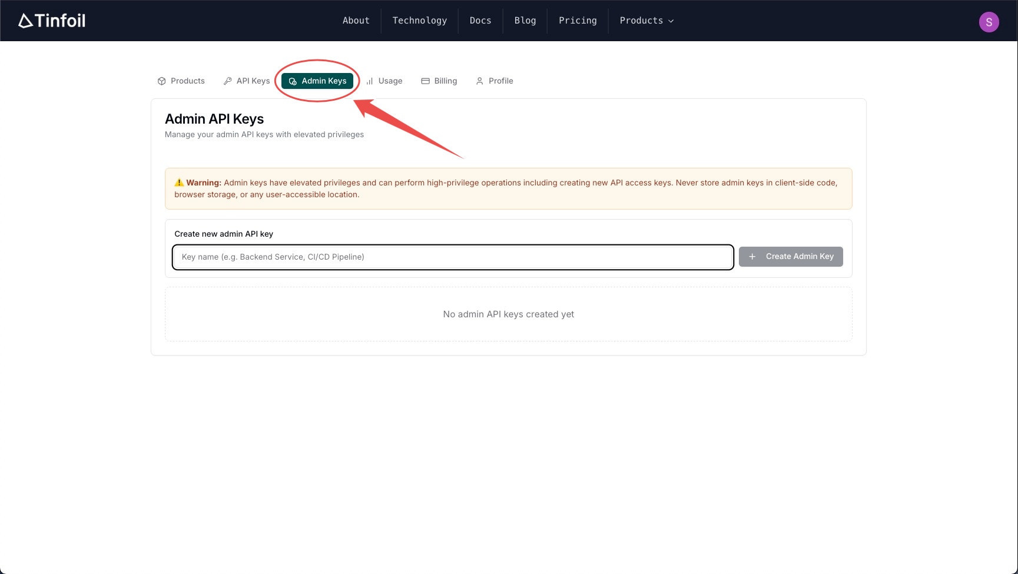Open the Usage tab
Image resolution: width=1018 pixels, height=574 pixels.
click(x=384, y=81)
